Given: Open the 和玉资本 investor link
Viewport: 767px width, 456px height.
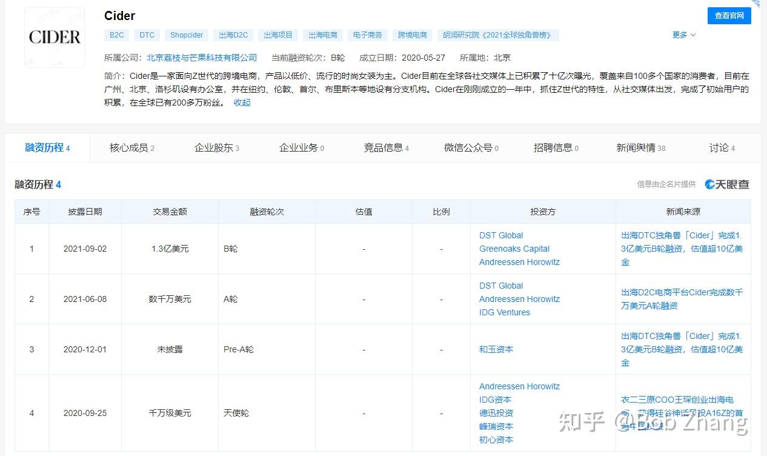Looking at the screenshot, I should pos(496,349).
